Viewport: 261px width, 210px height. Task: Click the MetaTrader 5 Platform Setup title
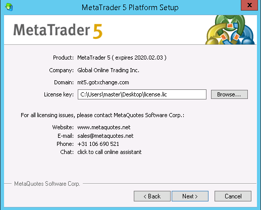[130, 8]
